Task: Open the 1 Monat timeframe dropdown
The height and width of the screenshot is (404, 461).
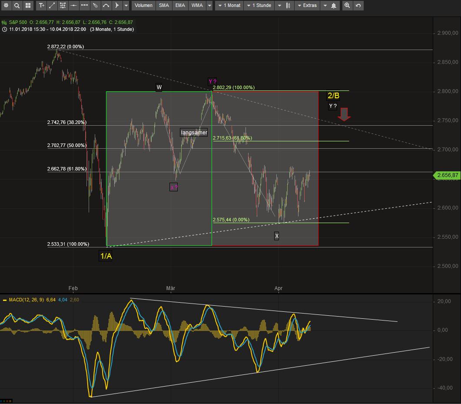Action: pyautogui.click(x=229, y=6)
